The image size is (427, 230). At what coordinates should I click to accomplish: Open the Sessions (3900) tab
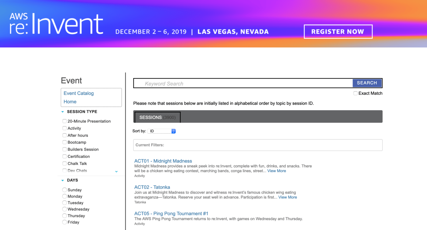[x=157, y=117]
